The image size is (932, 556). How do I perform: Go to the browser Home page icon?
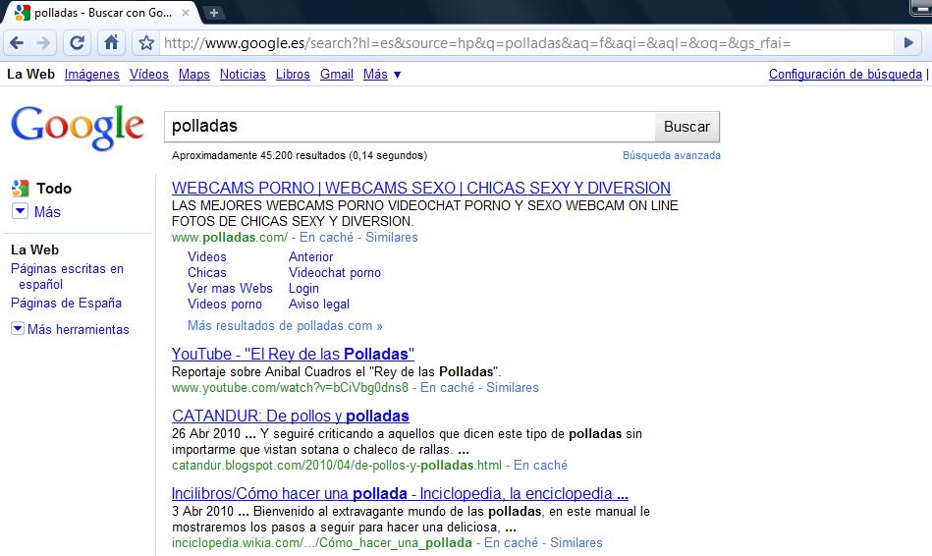(111, 43)
